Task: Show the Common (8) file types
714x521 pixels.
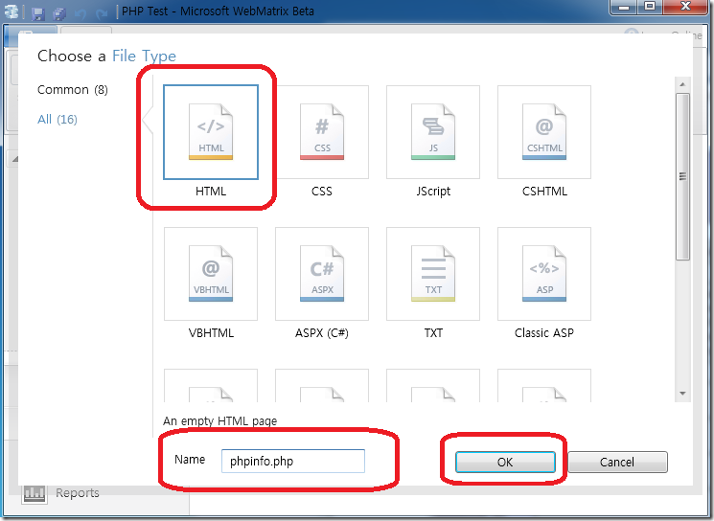Action: [73, 90]
